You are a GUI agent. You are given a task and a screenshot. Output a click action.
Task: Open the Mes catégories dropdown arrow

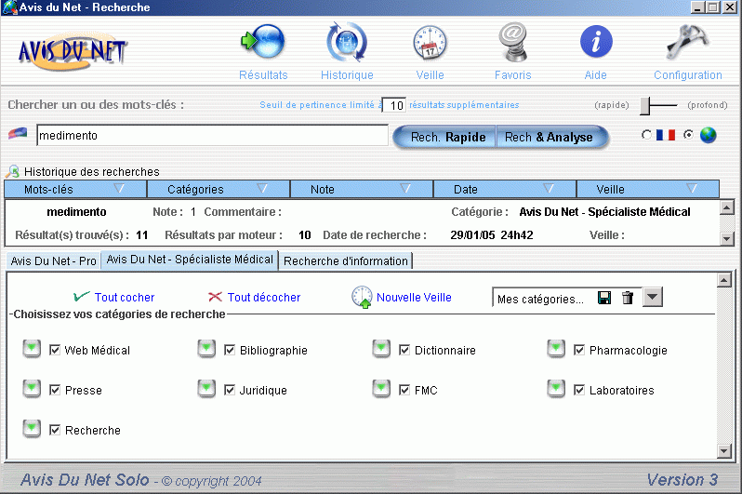pyautogui.click(x=652, y=298)
